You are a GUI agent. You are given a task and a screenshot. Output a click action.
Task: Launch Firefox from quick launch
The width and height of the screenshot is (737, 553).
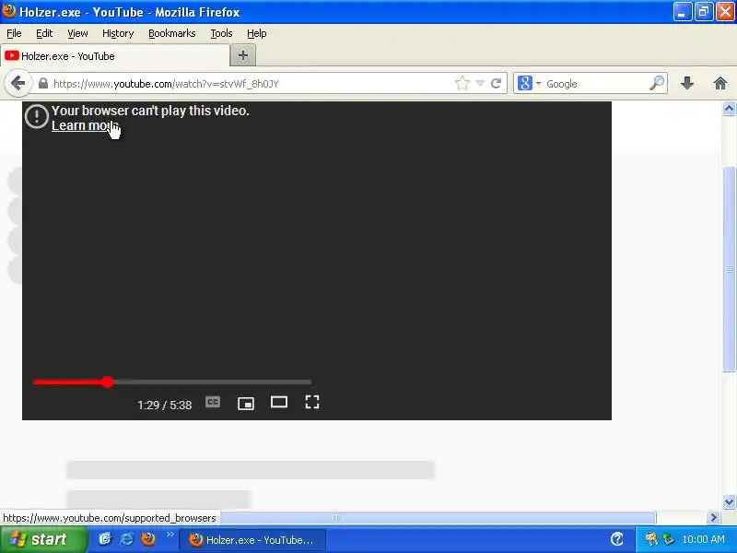pyautogui.click(x=148, y=539)
